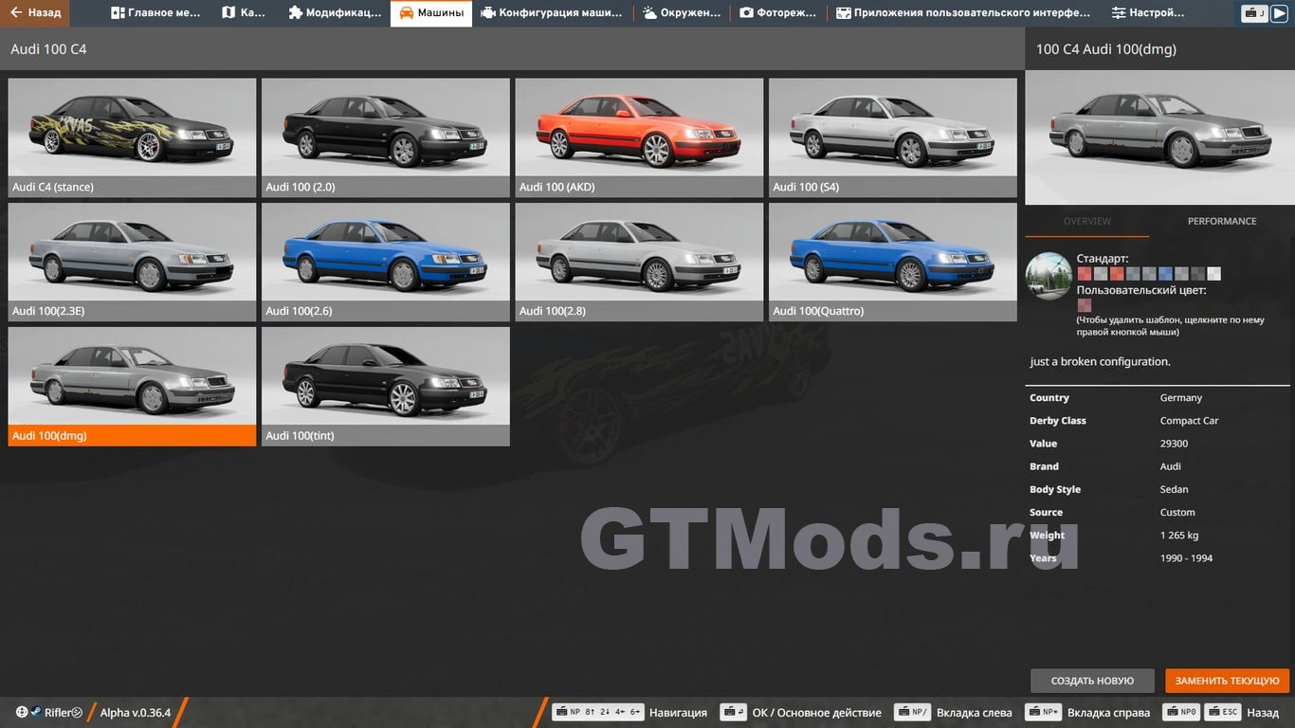This screenshot has width=1295, height=728.
Task: Click the Source value Custom
Action: point(1177,512)
